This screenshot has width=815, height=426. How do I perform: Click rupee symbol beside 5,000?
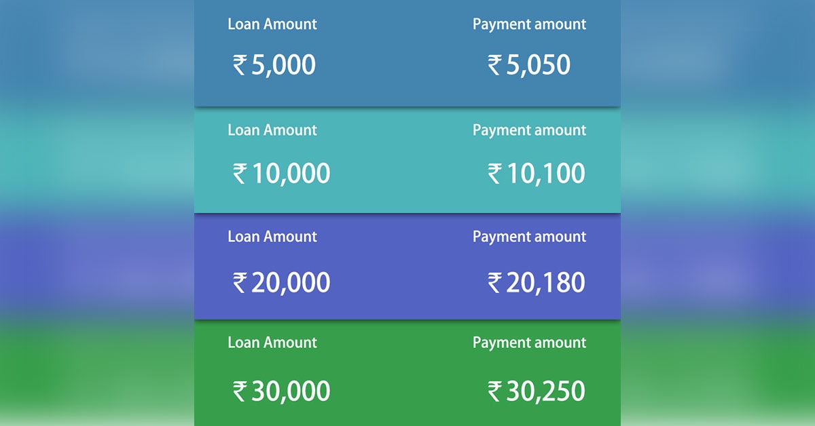point(240,66)
